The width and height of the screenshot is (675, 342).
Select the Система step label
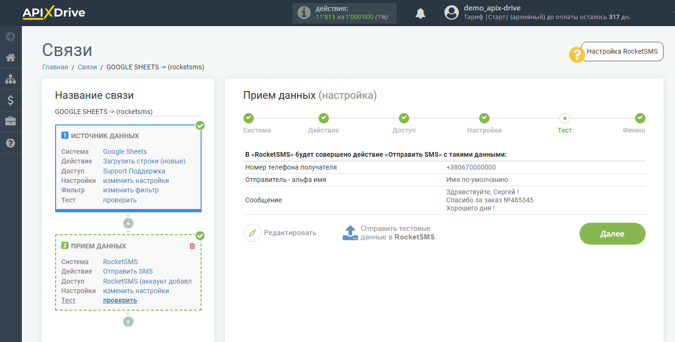click(x=257, y=130)
